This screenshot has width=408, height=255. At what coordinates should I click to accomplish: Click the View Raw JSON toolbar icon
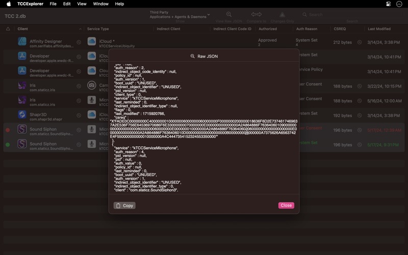(x=228, y=14)
